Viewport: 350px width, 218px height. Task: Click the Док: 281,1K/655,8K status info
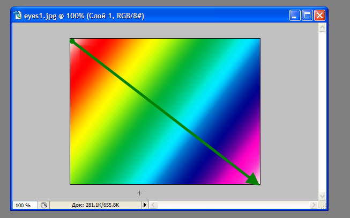click(95, 205)
